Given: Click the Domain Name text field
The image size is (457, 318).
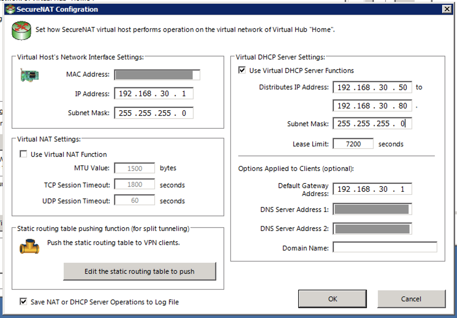Looking at the screenshot, I should [x=385, y=247].
